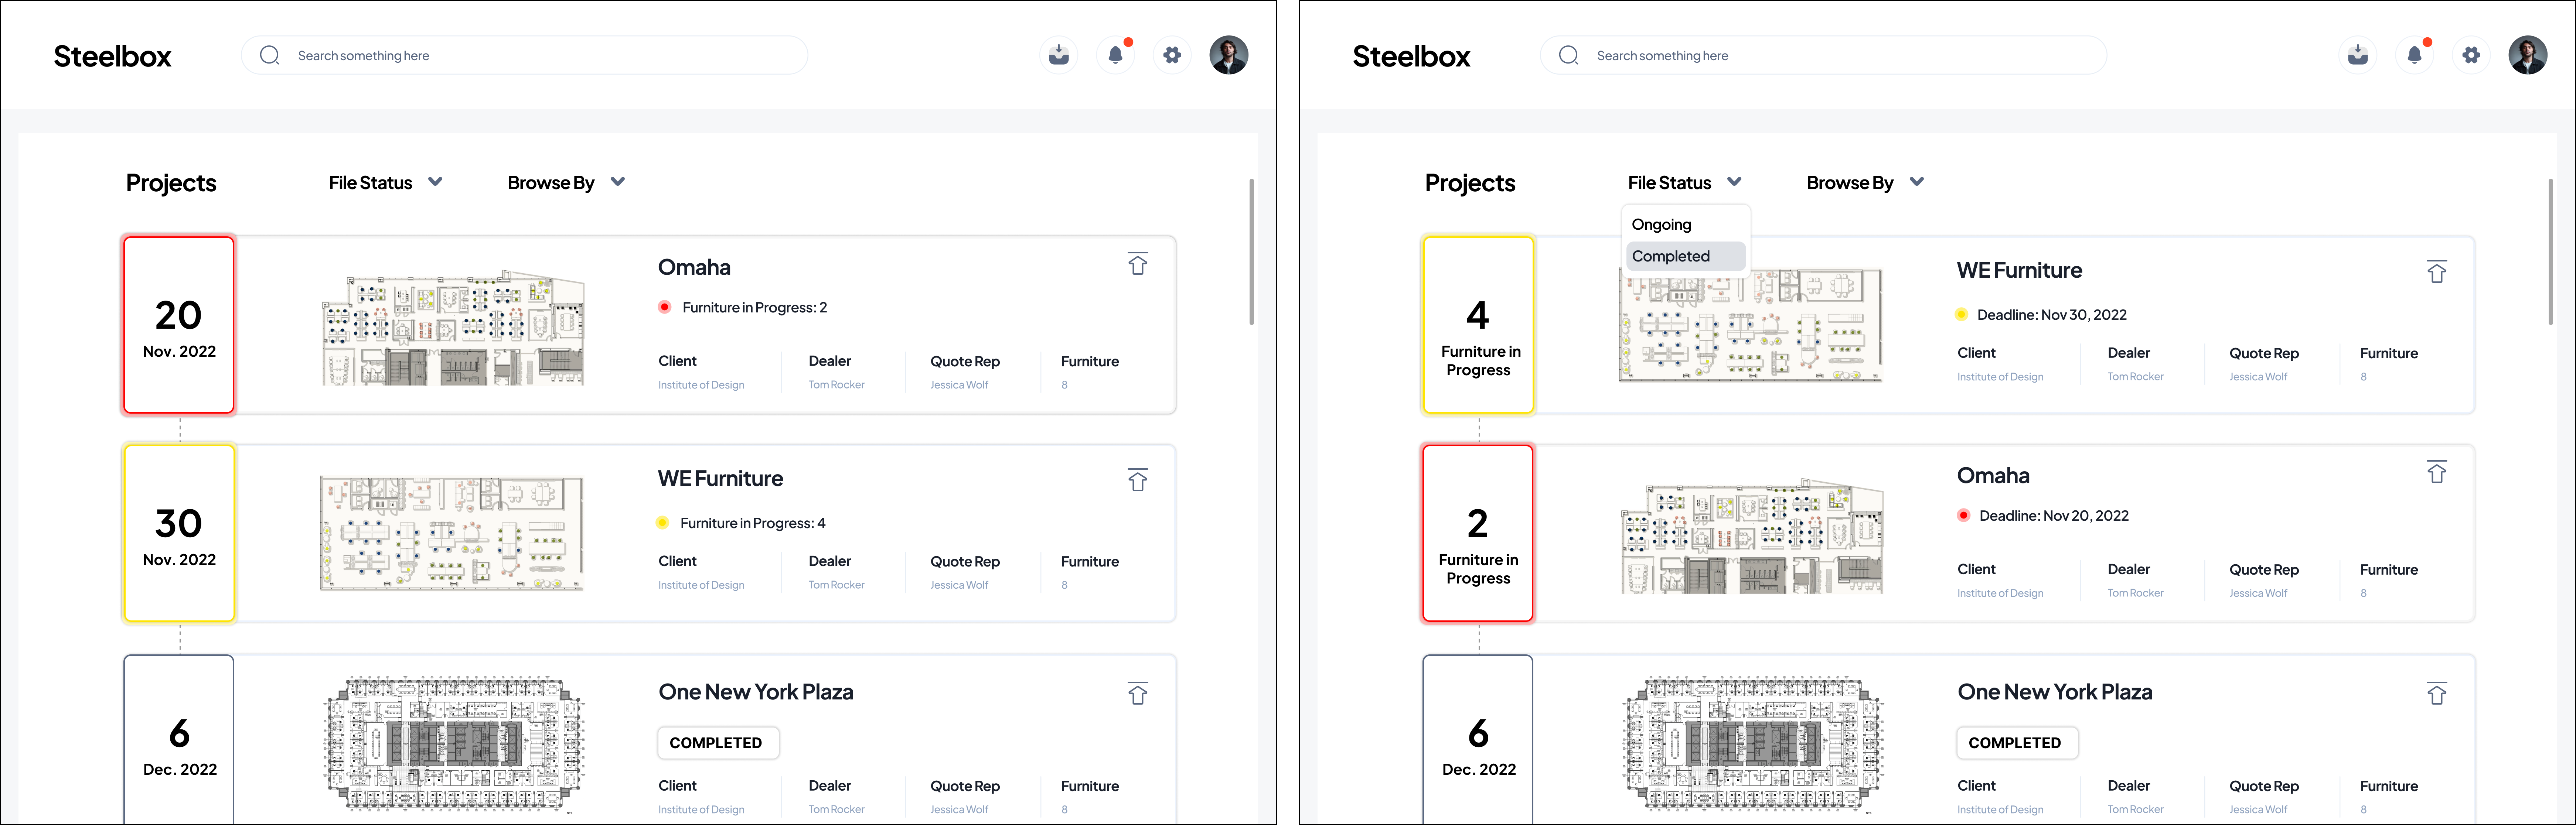Screen dimensions: 2576x825
Task: Click 'Institute of Design' on right Omaha card
Action: (x=2000, y=593)
